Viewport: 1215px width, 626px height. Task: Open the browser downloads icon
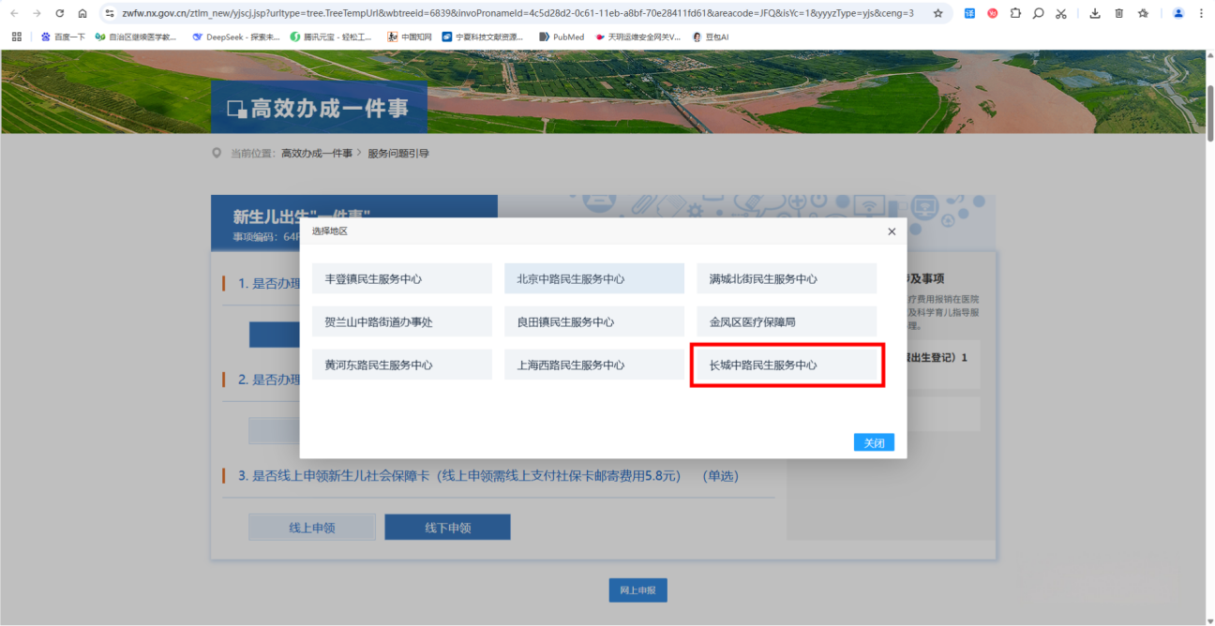1095,13
